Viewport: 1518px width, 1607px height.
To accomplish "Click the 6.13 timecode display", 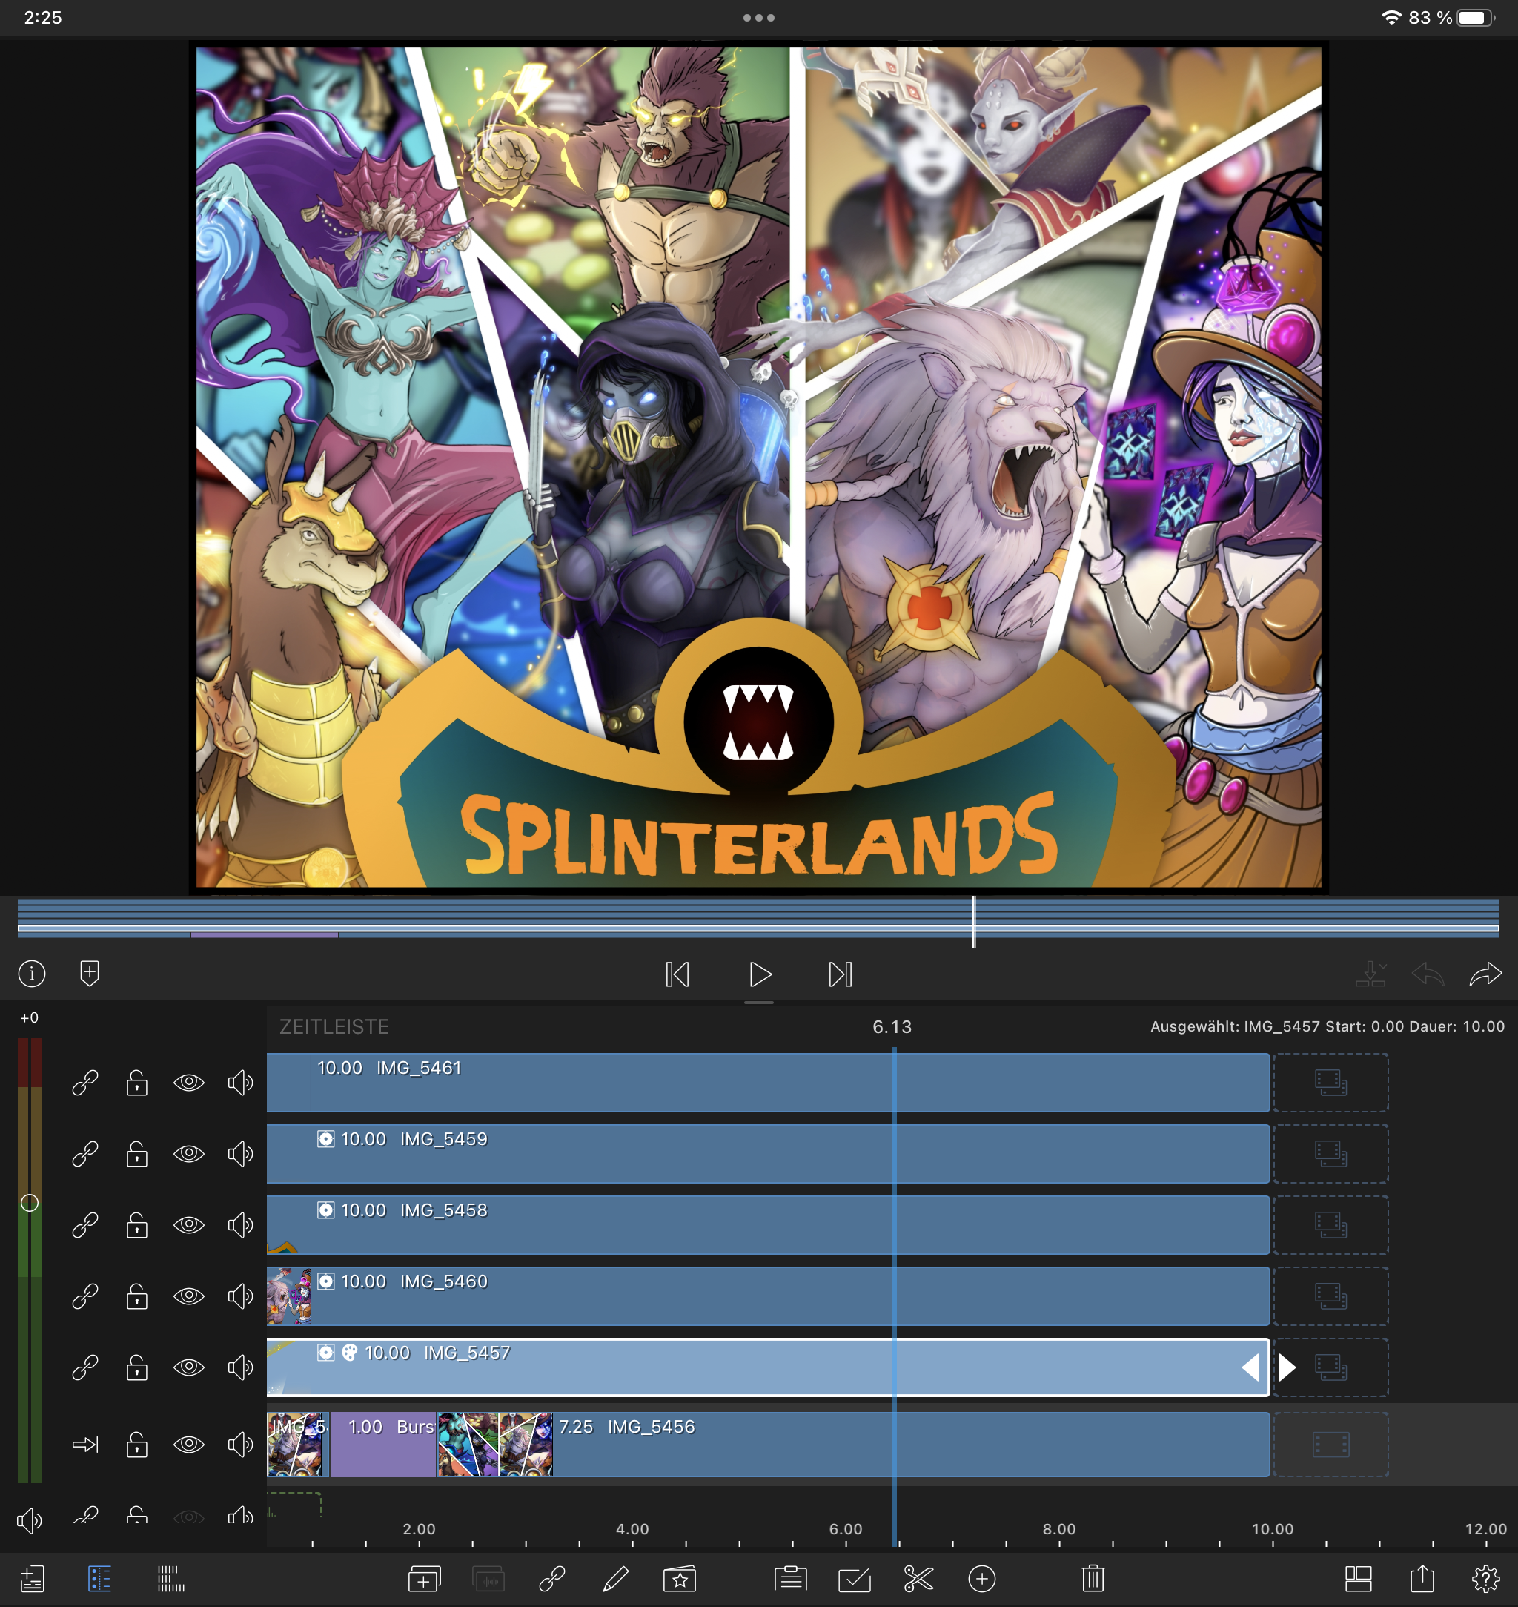I will 892,1026.
